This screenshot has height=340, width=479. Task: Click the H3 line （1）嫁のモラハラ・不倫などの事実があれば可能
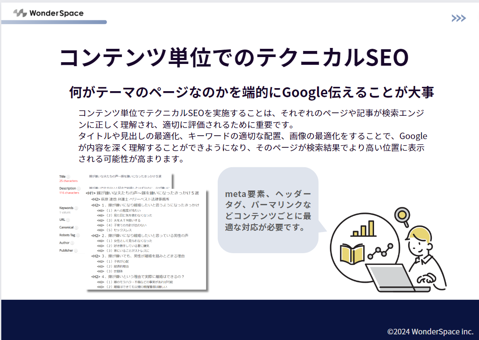(135, 282)
